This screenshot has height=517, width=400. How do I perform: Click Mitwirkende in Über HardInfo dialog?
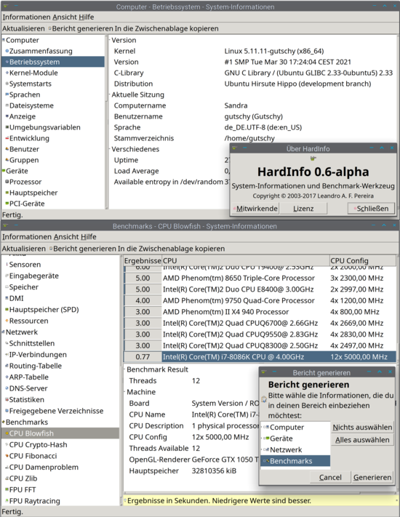255,209
